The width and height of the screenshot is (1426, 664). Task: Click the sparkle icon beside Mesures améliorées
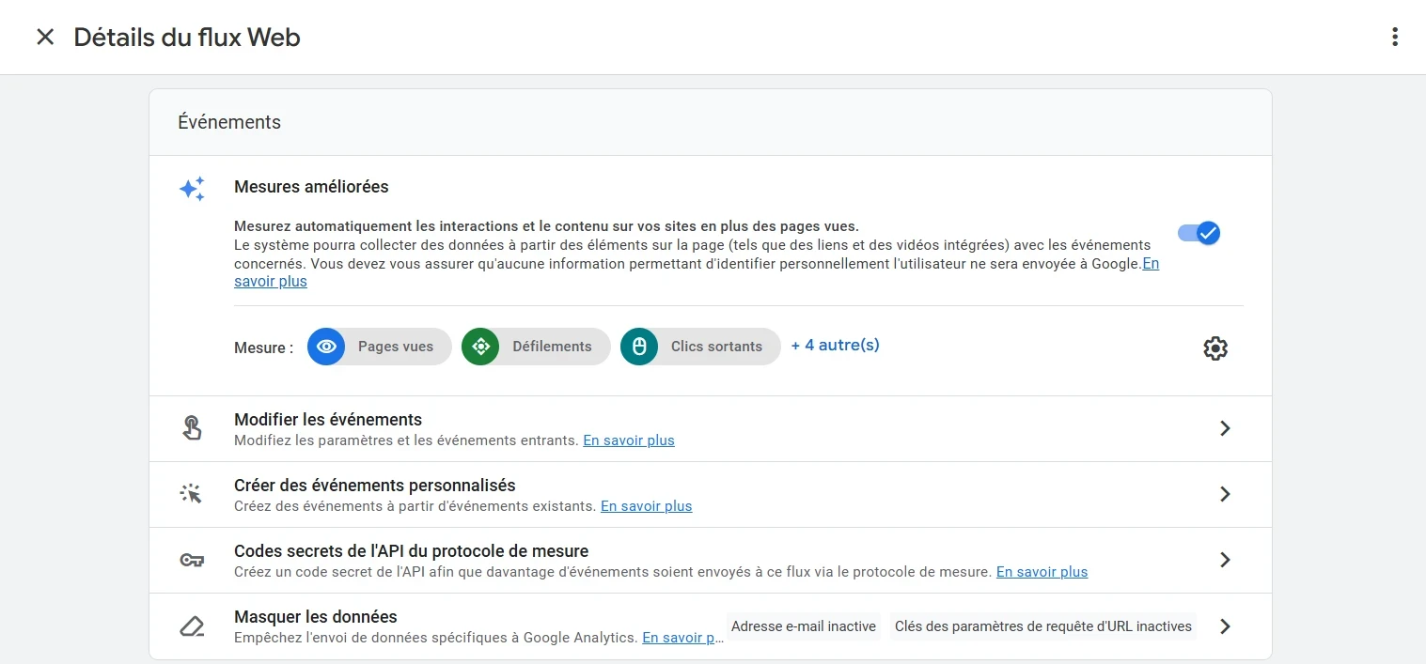(192, 188)
